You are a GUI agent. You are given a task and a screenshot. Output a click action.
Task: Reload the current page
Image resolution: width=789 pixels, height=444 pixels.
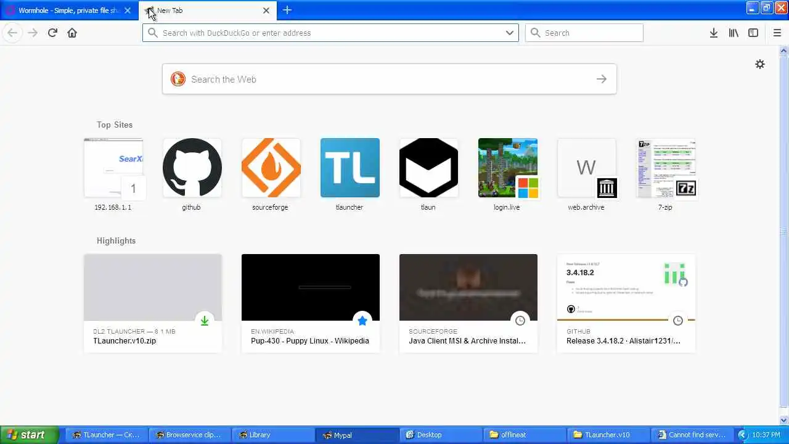(52, 33)
